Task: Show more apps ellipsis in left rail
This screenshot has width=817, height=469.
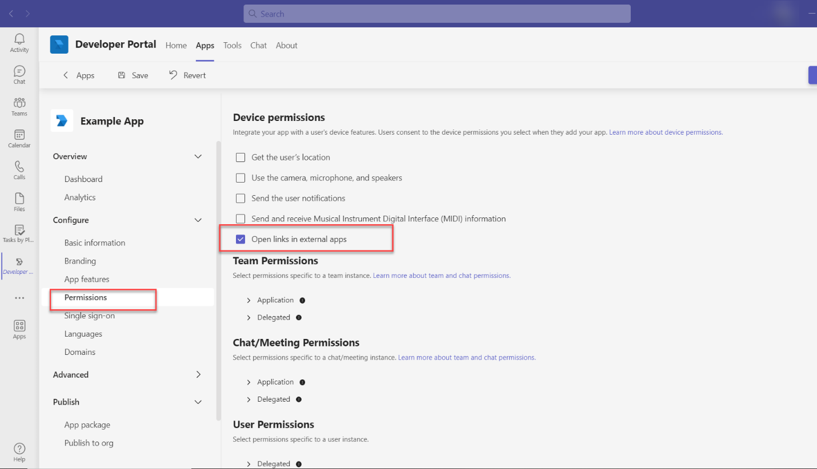Action: 19,298
